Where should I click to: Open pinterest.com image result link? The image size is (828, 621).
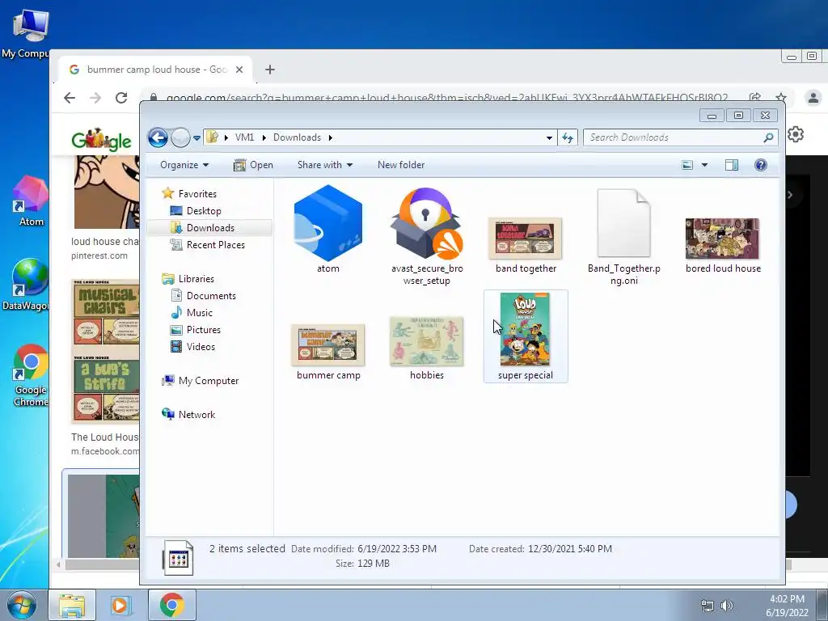(99, 256)
